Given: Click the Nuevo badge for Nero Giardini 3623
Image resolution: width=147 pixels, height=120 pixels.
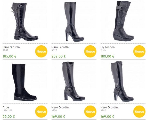Looking at the screenshot, I should [90, 52].
